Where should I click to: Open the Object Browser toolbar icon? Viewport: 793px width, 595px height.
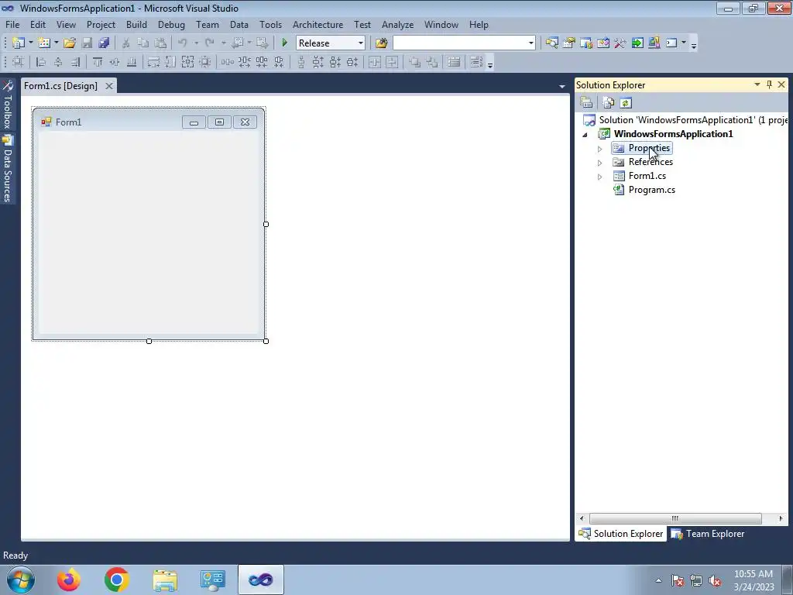pos(602,43)
